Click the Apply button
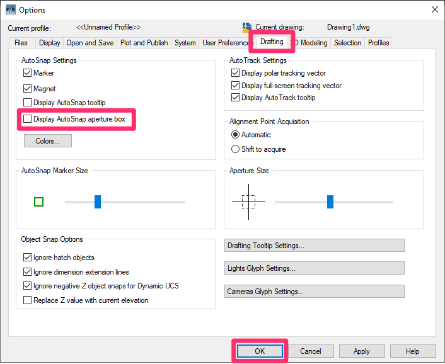The width and height of the screenshot is (445, 364). click(x=362, y=351)
